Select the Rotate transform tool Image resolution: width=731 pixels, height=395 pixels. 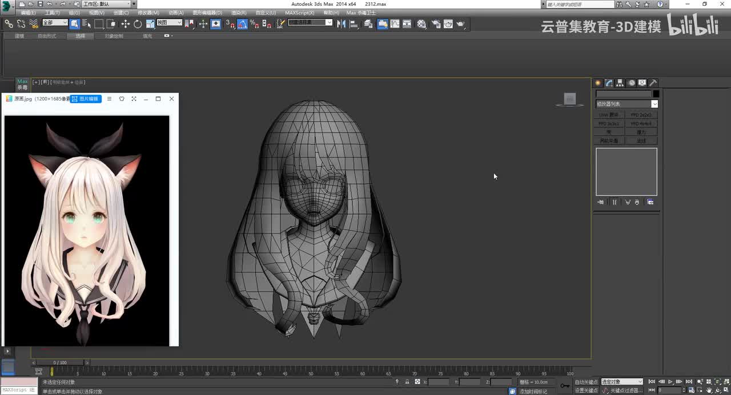pyautogui.click(x=138, y=24)
